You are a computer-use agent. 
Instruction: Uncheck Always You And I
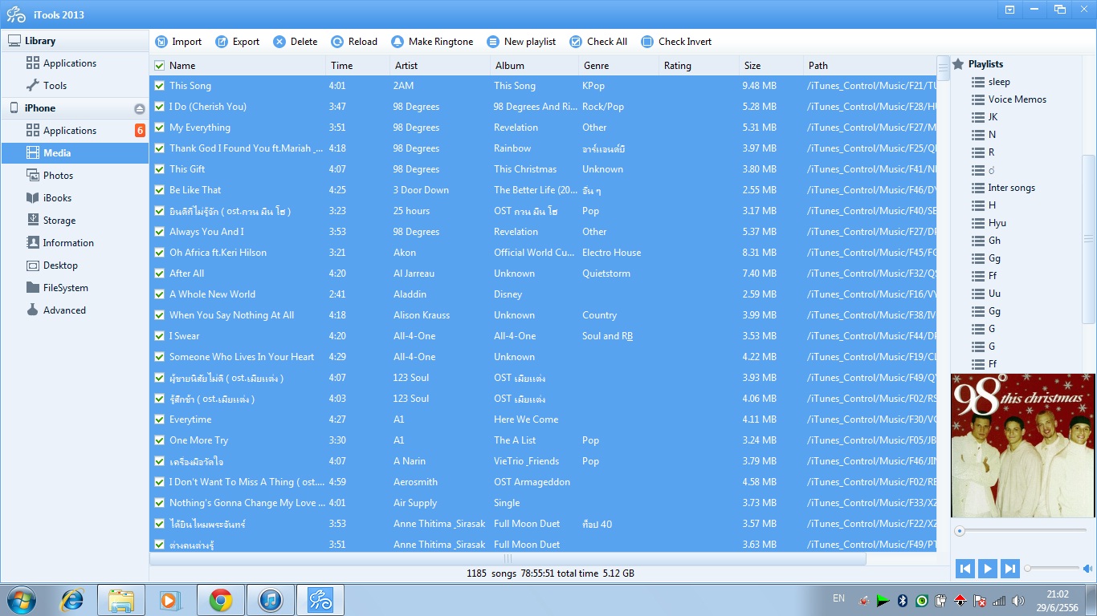click(x=159, y=232)
